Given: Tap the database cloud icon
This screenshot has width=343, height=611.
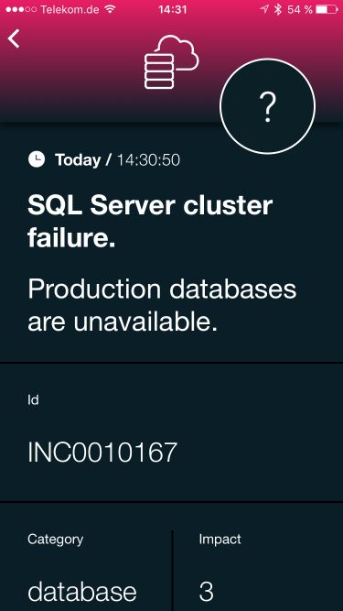Looking at the screenshot, I should (172, 61).
